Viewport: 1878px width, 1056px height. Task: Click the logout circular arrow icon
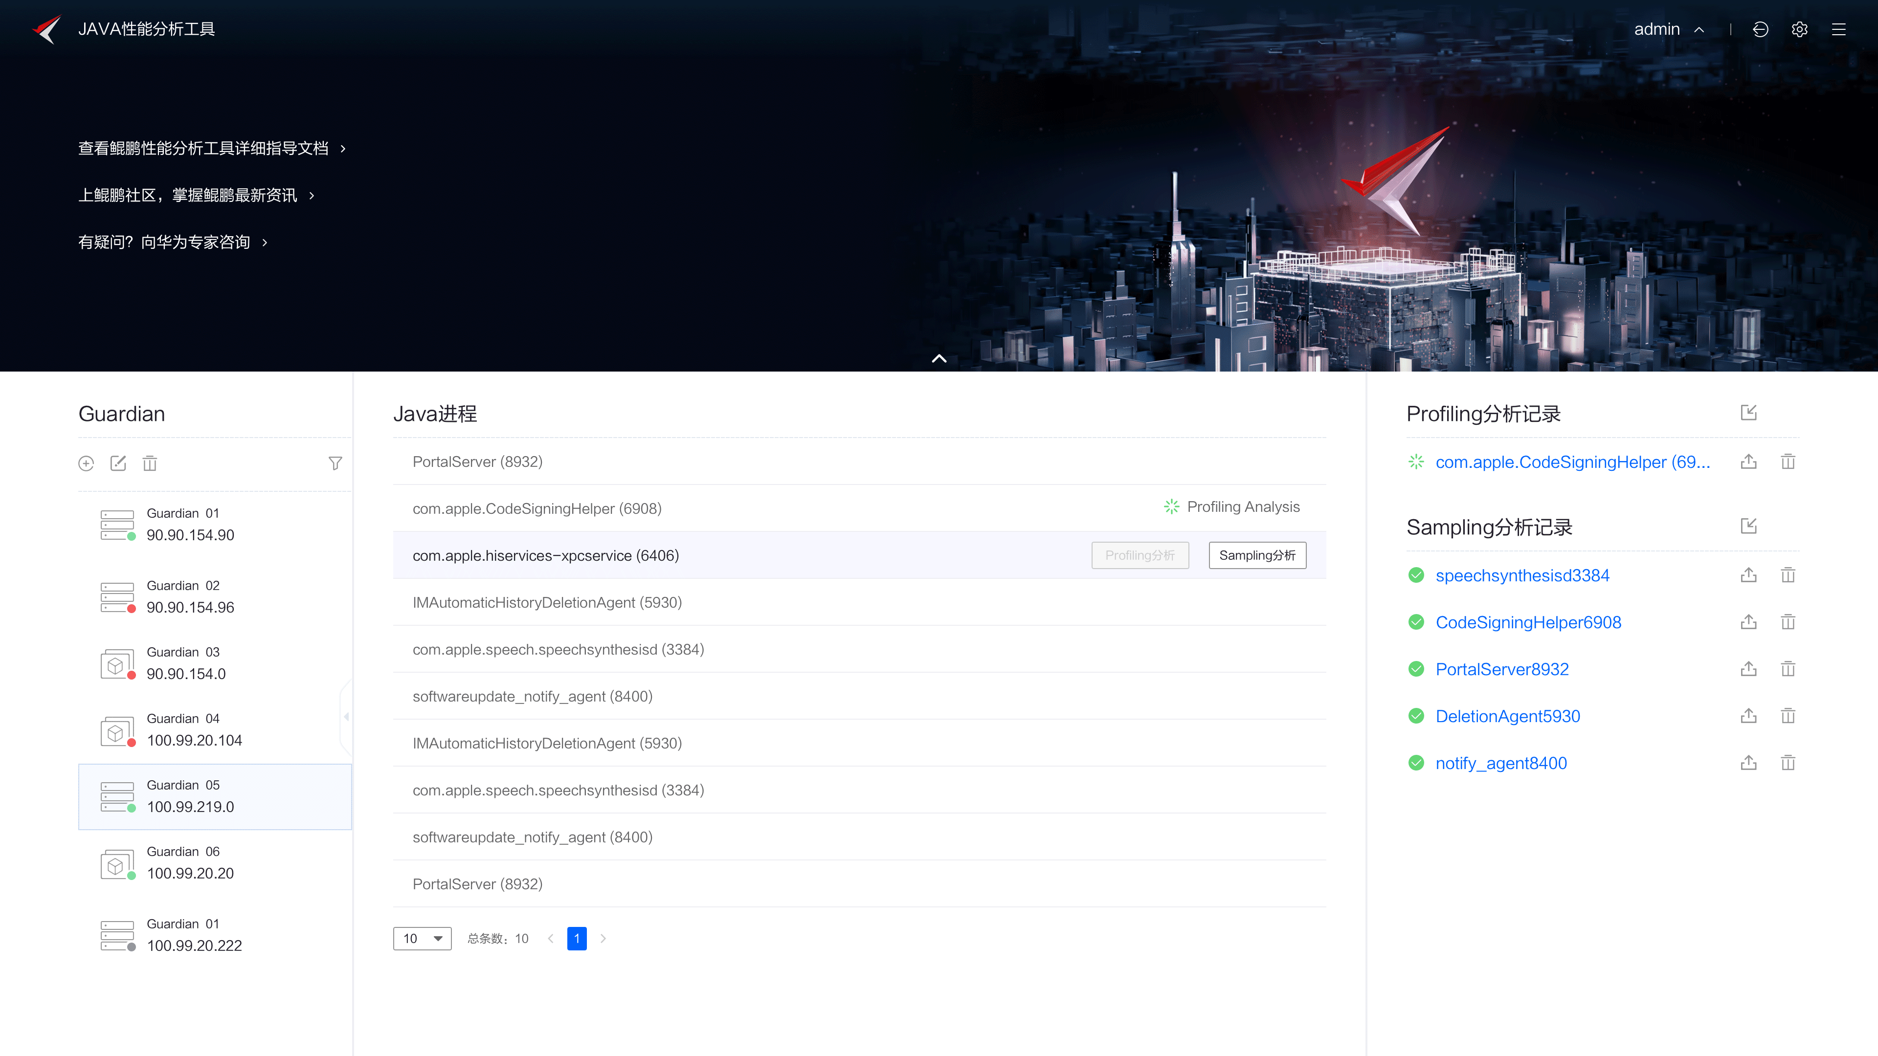(x=1760, y=29)
